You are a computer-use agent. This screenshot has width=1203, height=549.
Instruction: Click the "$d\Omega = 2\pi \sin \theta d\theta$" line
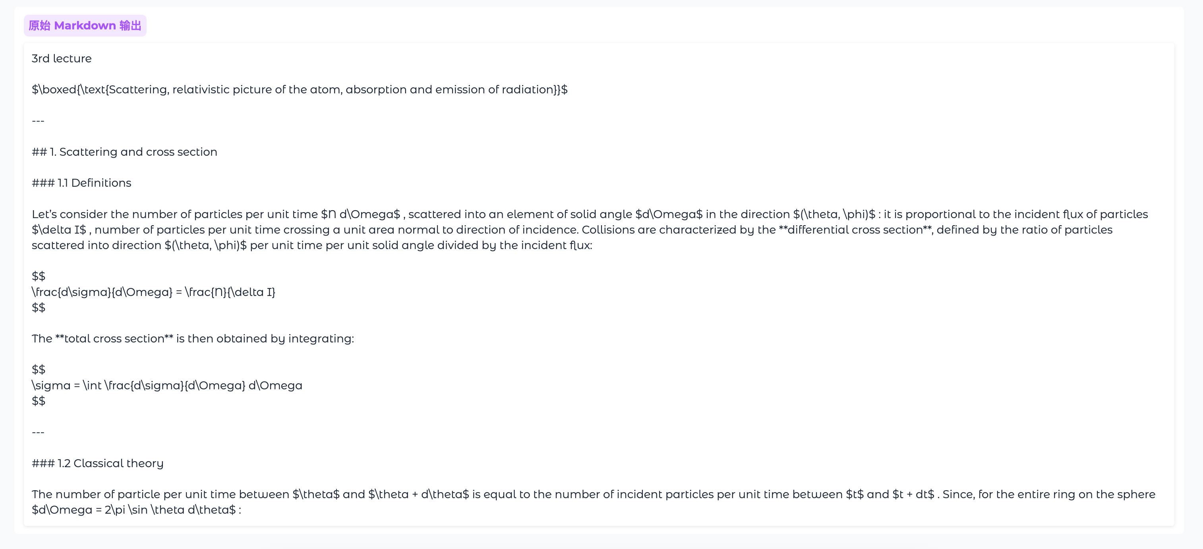click(135, 510)
